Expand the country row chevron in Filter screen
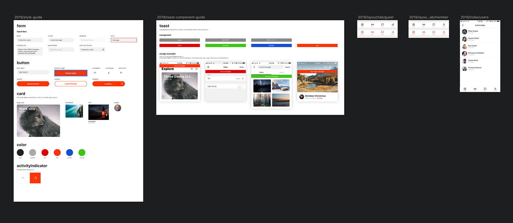The width and height of the screenshot is (513, 223). point(243,78)
